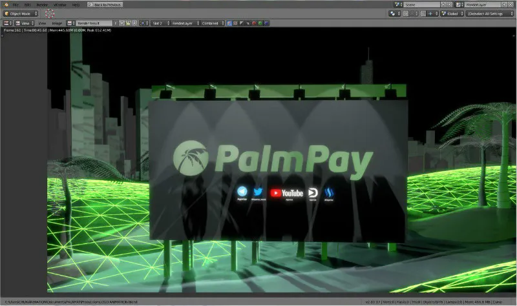Open the Window menu
Screen dimensions: 517x306
[59, 5]
